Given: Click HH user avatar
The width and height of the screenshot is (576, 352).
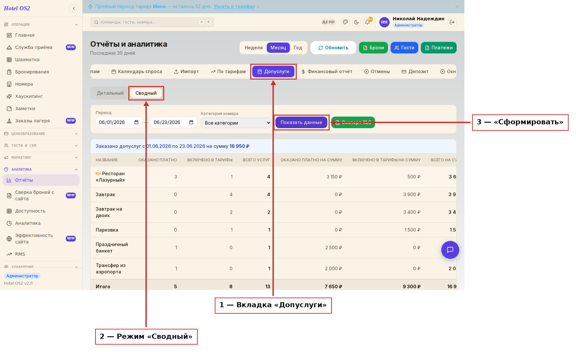Looking at the screenshot, I should click(384, 22).
